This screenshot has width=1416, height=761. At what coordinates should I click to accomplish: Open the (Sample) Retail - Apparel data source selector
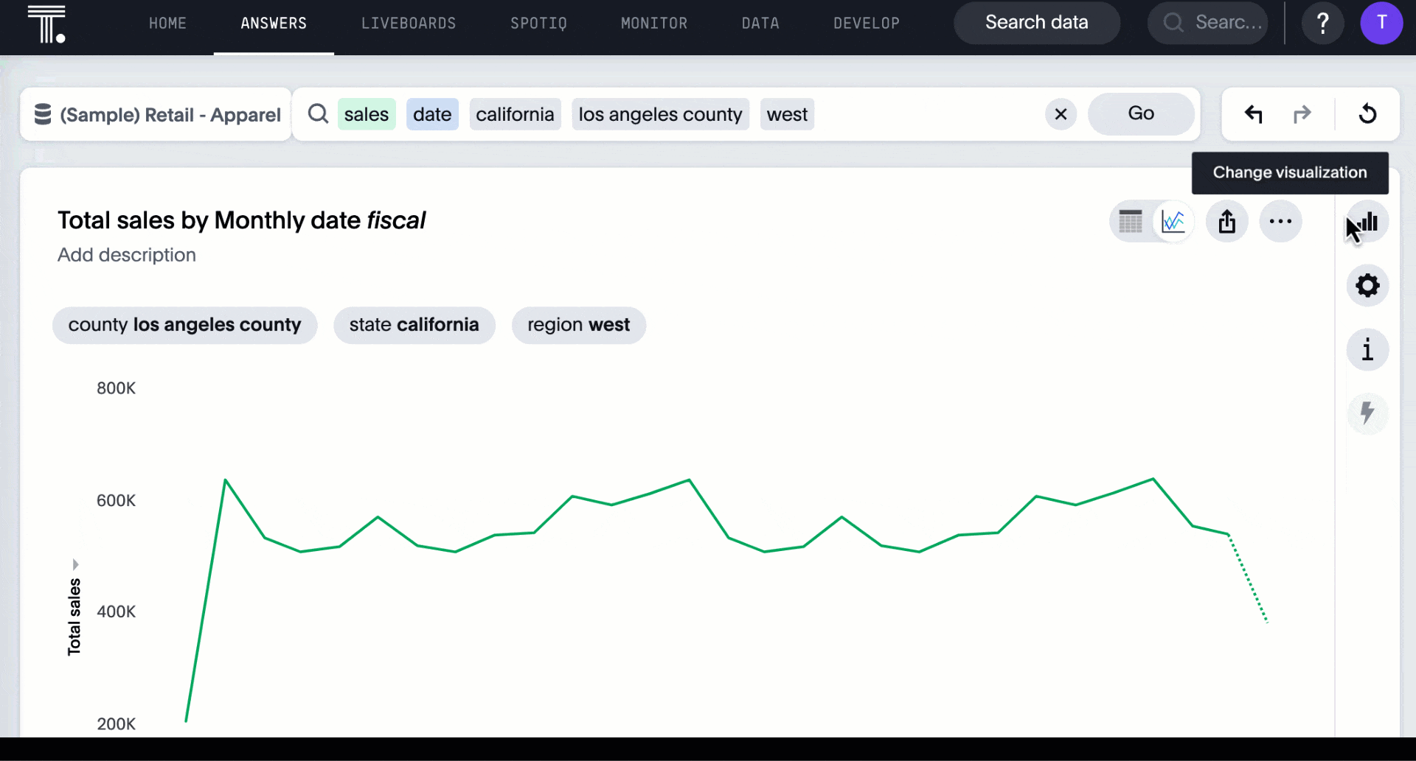point(157,115)
